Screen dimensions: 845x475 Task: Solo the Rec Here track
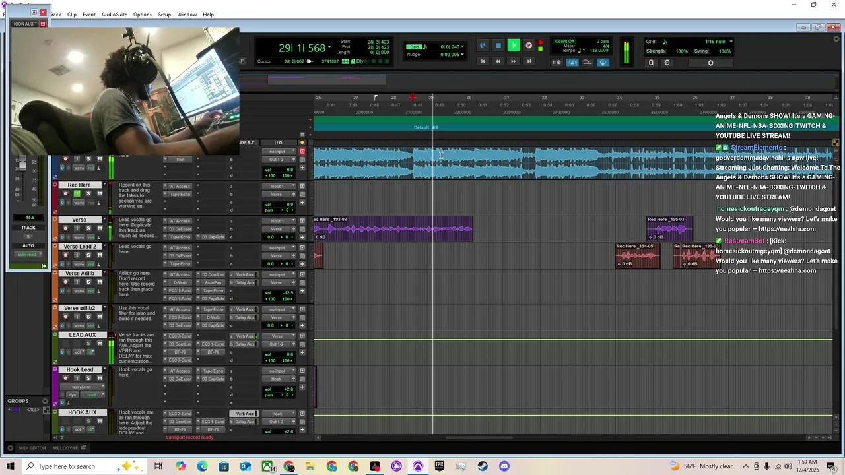click(88, 193)
